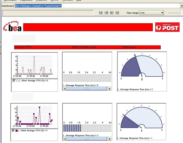
Task: Jump to the first time step button
Action: click(x=101, y=13)
